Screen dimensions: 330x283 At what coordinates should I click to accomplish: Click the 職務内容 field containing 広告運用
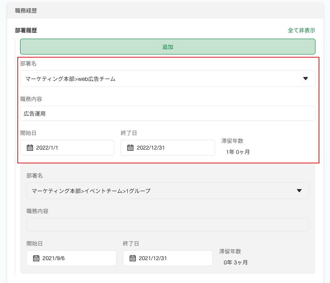[167, 113]
